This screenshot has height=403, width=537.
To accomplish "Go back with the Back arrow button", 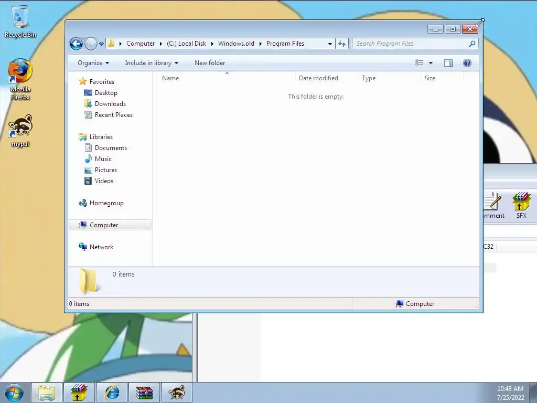I will click(76, 44).
